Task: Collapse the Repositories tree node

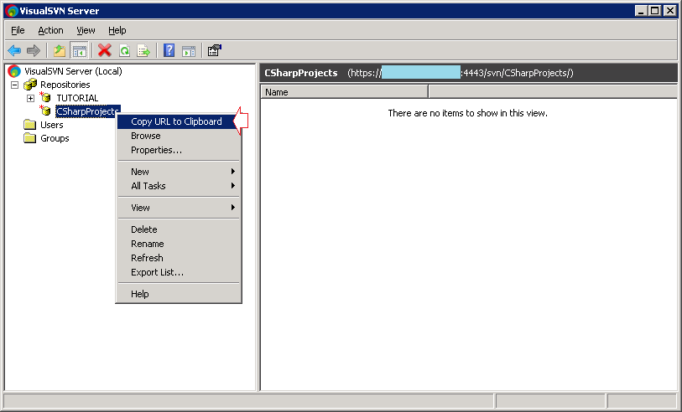Action: coord(15,85)
